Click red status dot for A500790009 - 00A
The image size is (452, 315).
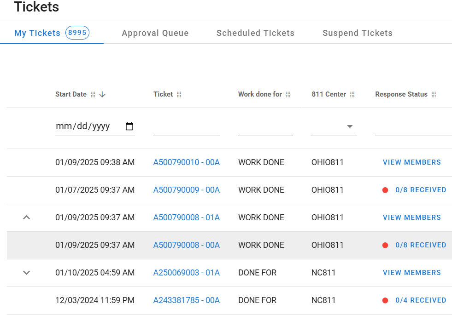[385, 190]
